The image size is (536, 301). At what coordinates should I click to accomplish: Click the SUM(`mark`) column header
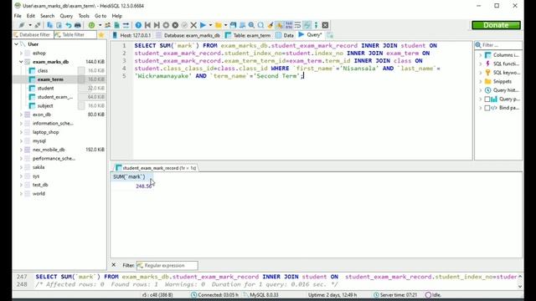click(131, 176)
